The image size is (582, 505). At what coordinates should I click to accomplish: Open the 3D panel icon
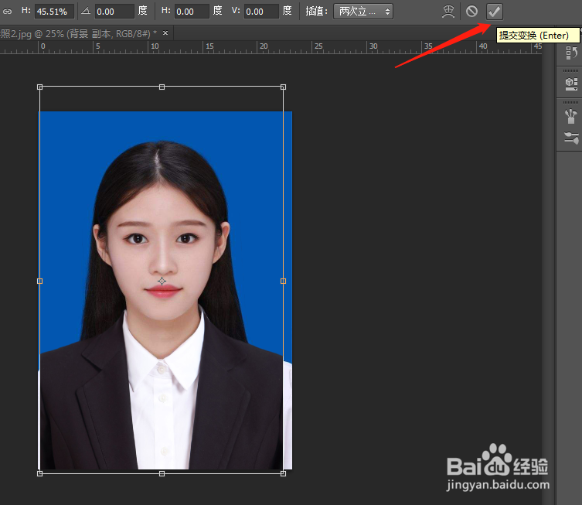coord(571,84)
